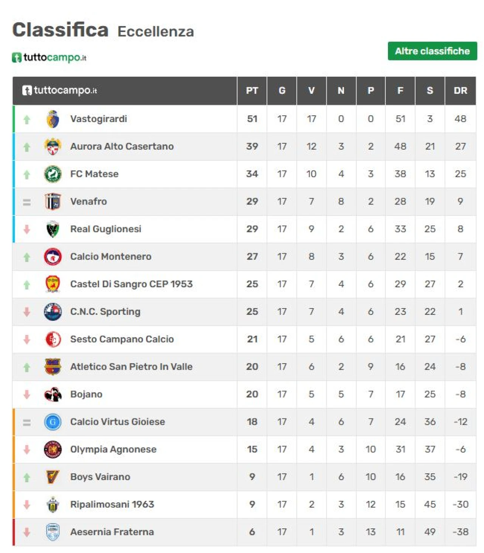
Task: Click the Calcio Montenero round badge
Action: tap(53, 257)
